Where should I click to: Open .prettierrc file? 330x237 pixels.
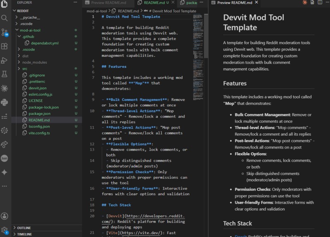36,81
